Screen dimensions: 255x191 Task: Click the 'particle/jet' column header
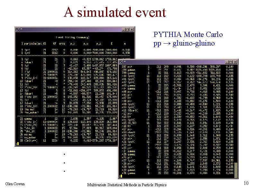(x=33, y=44)
